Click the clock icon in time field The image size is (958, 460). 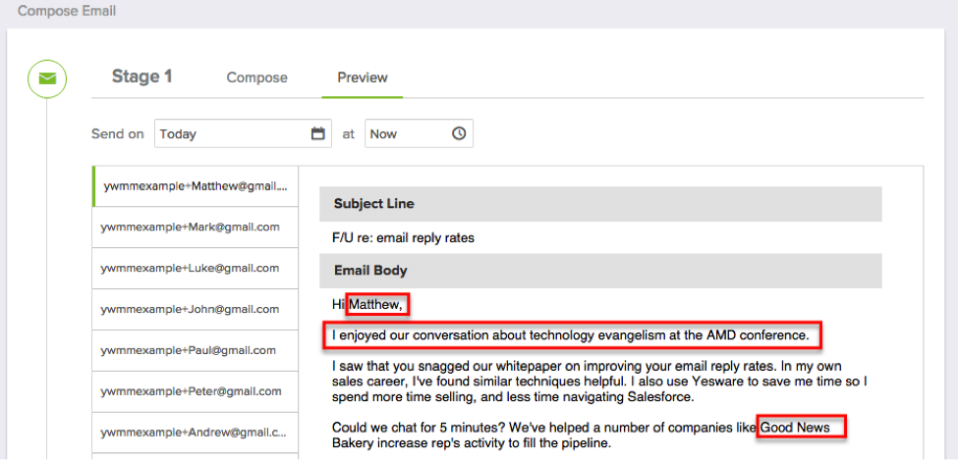click(x=459, y=133)
